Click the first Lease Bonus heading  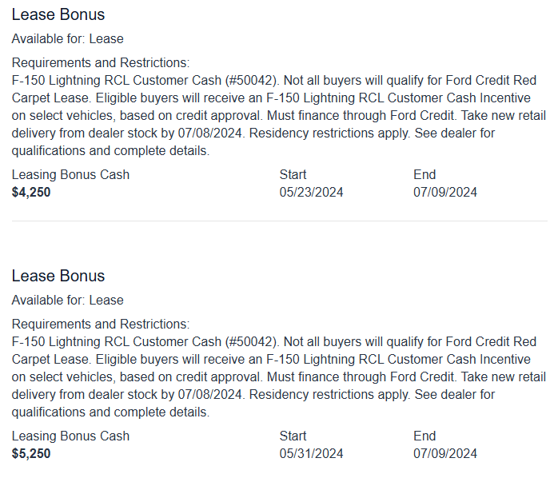coord(58,15)
